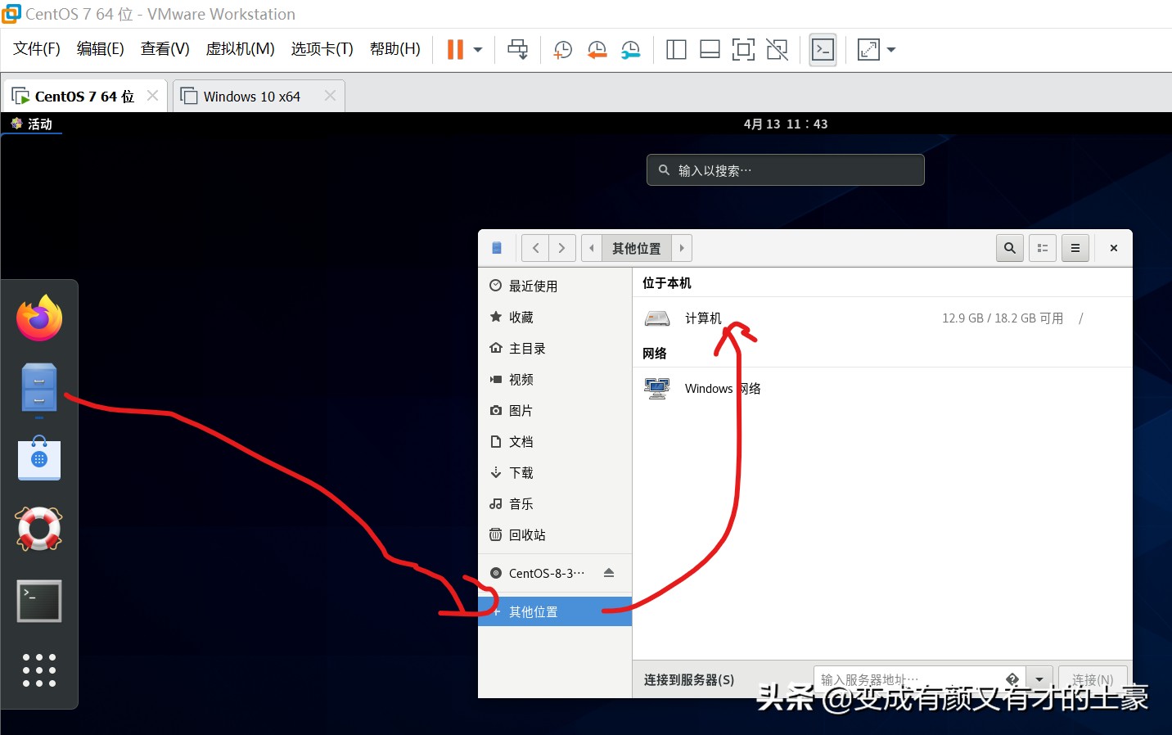Open the 编辑(E) menu
The width and height of the screenshot is (1172, 735).
pyautogui.click(x=101, y=49)
